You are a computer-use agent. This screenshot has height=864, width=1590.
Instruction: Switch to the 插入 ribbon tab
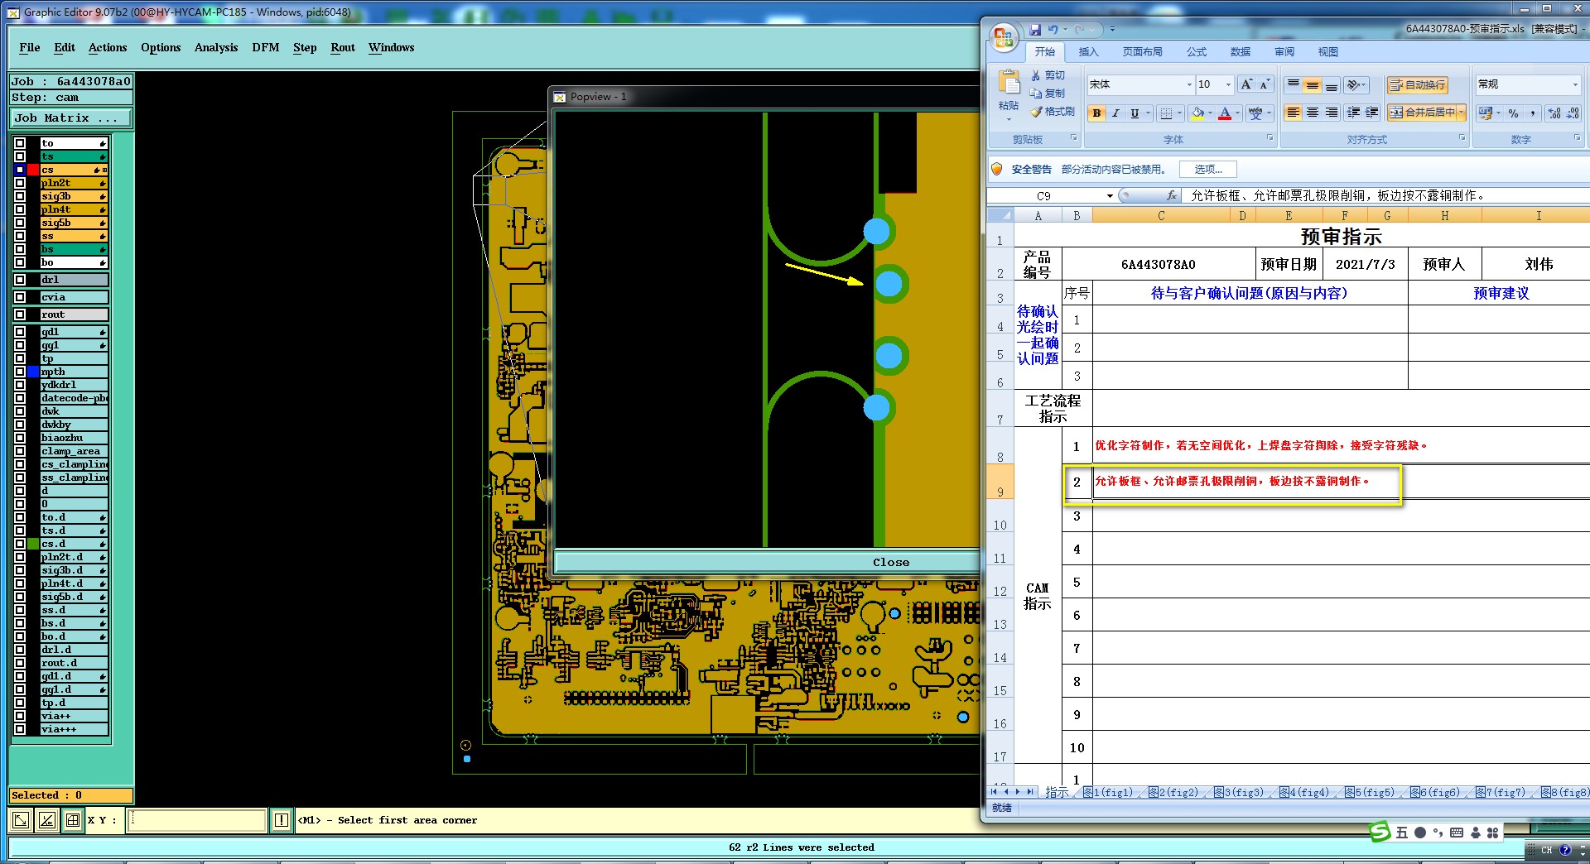(1088, 52)
